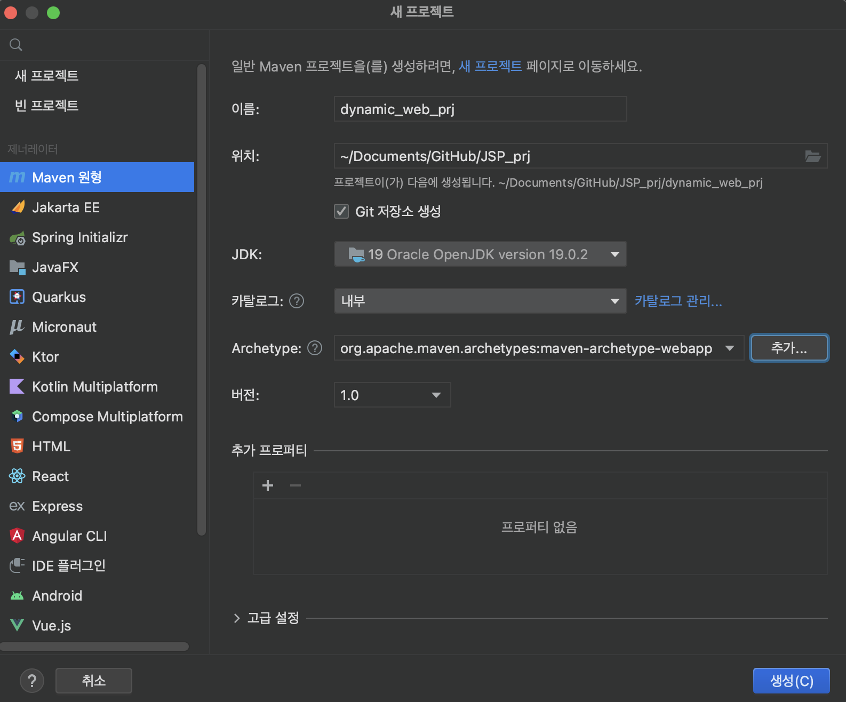The image size is (846, 702).
Task: Select Ktor generator label
Action: [x=45, y=356]
